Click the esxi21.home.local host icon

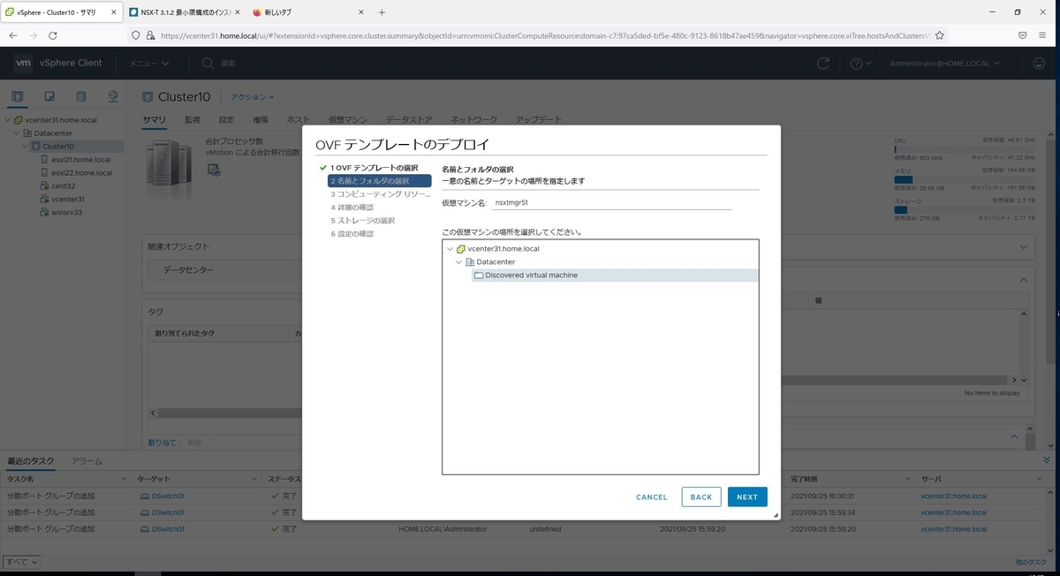click(x=44, y=160)
